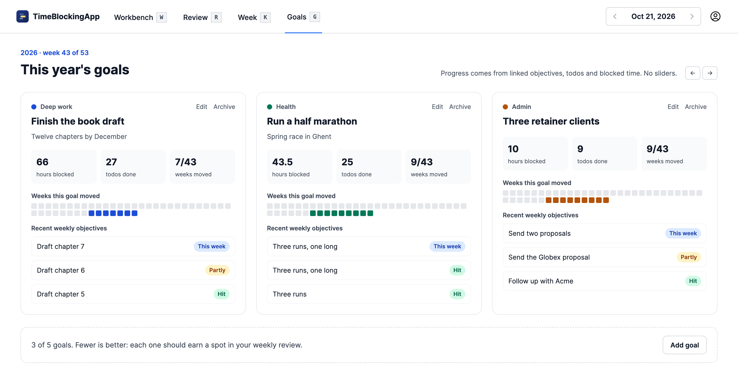Click the 66 hours blocked stat tile
Image resolution: width=738 pixels, height=388 pixels.
[64, 167]
